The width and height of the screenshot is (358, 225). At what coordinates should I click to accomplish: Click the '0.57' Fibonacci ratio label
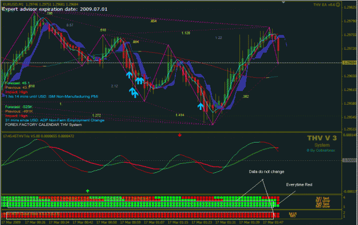point(70,25)
